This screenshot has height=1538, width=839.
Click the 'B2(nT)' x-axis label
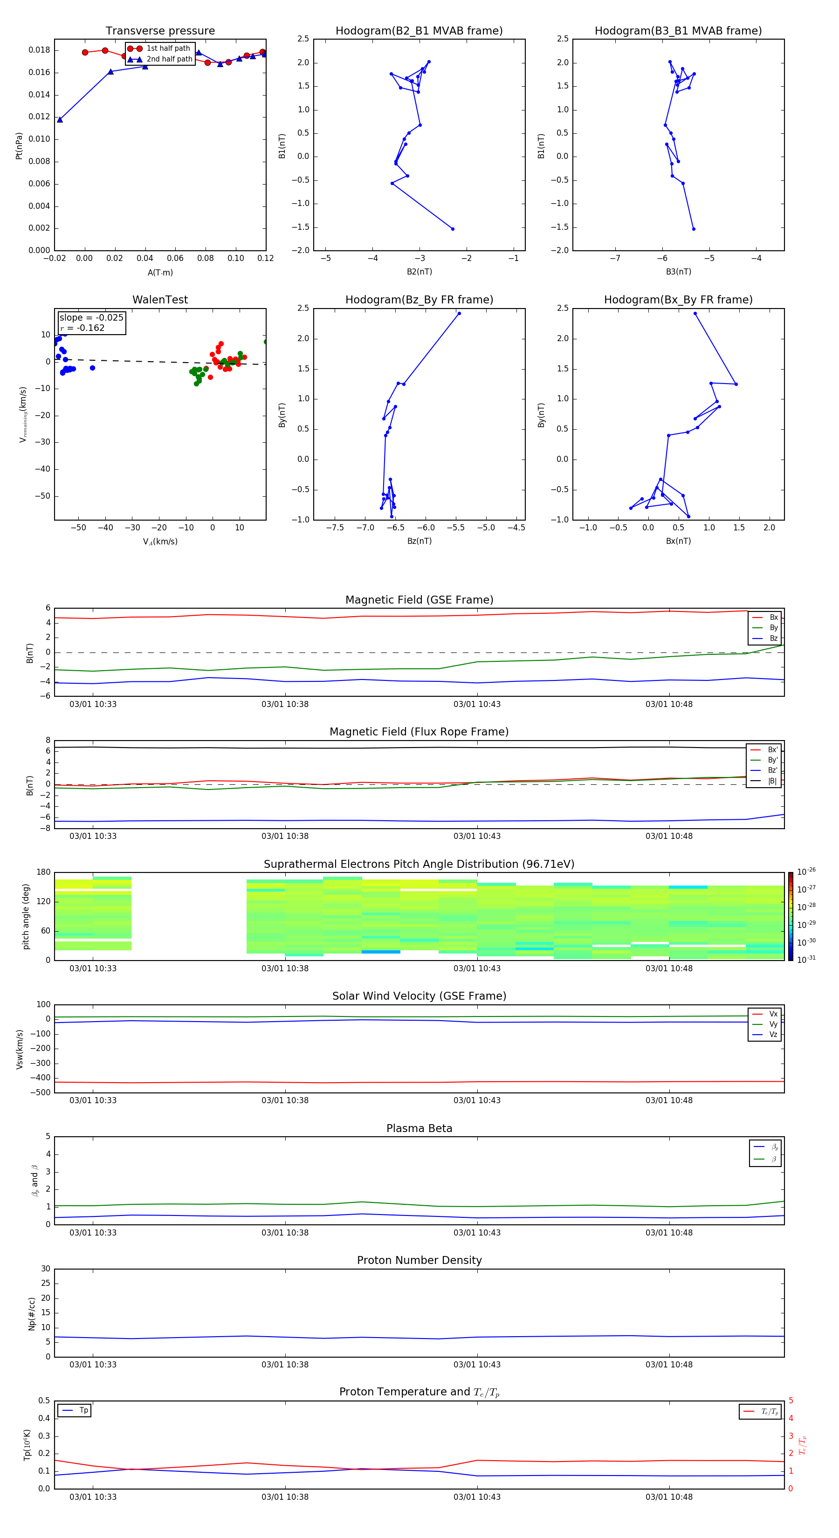coord(419,272)
